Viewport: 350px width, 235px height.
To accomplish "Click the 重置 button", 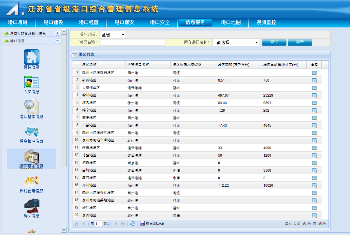I will (300, 42).
